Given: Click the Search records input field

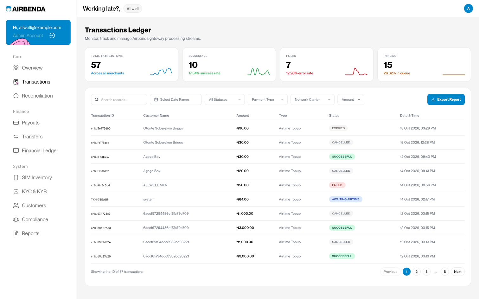Looking at the screenshot, I should [x=119, y=99].
